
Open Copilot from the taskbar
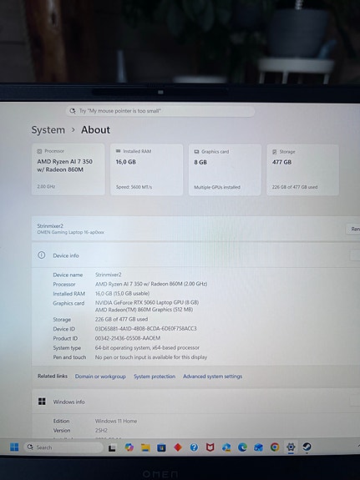coord(129,447)
